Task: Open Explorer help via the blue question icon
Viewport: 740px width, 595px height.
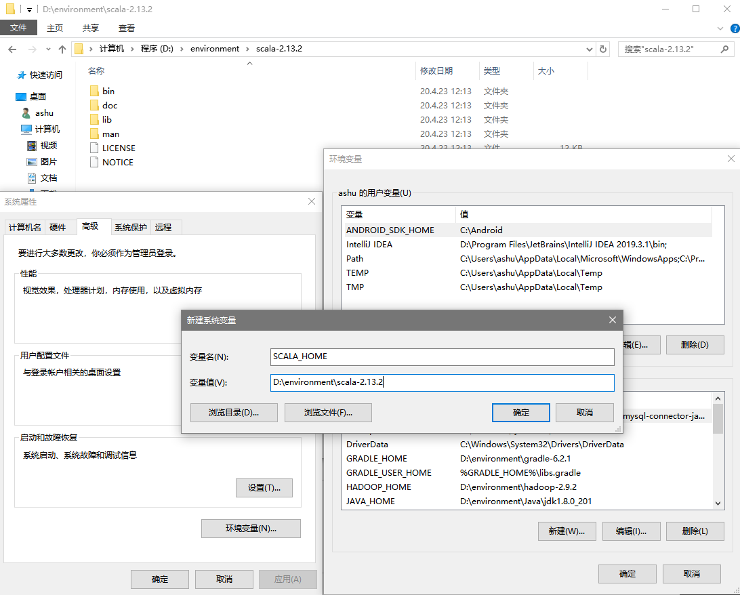Action: click(735, 28)
